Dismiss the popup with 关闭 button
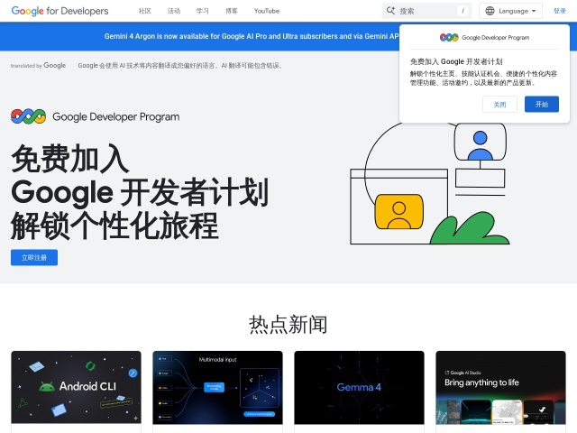This screenshot has width=577, height=433. [x=499, y=105]
